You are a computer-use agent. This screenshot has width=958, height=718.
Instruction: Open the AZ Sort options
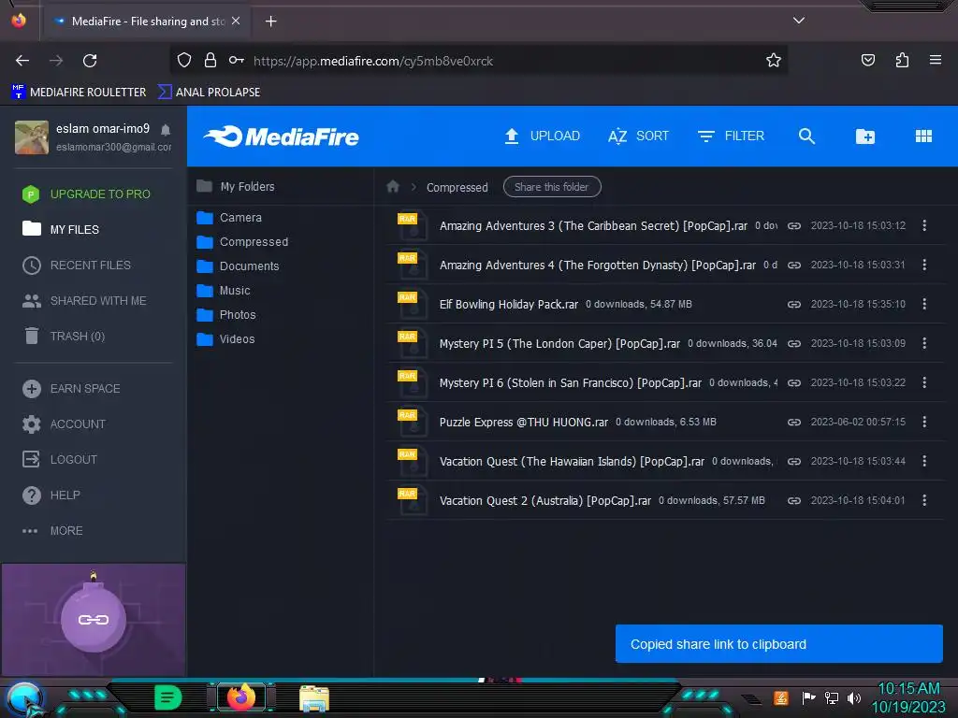(638, 136)
